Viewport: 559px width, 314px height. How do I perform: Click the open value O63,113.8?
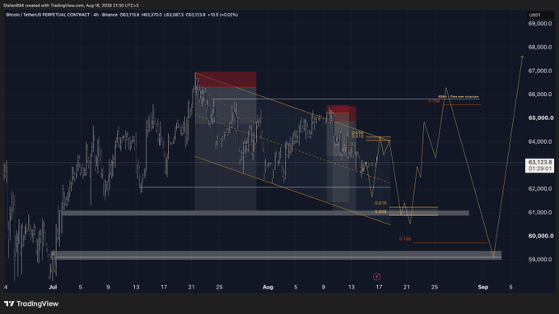click(129, 15)
